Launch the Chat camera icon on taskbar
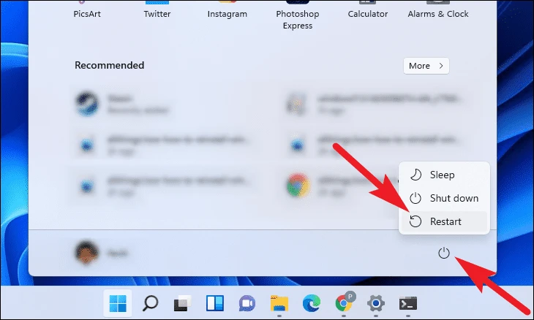The image size is (534, 320). pos(247,303)
